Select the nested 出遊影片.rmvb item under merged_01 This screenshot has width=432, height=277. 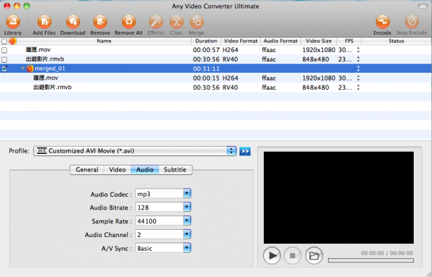(x=53, y=87)
